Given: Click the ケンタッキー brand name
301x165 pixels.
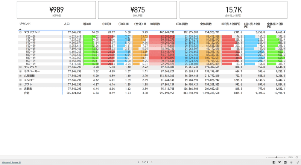Looking at the screenshot, I should click(x=32, y=67).
